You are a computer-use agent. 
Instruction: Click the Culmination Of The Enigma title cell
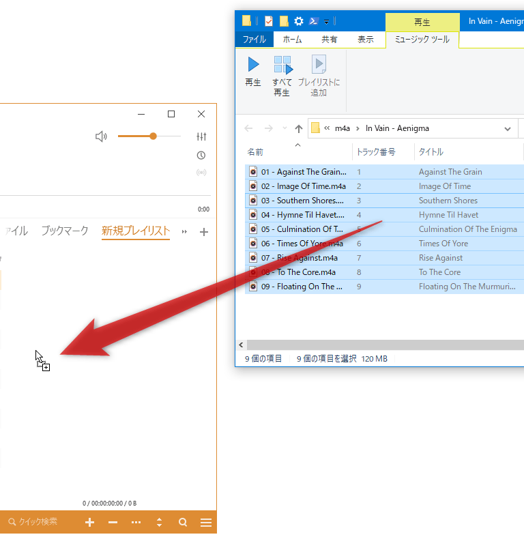[x=467, y=229]
